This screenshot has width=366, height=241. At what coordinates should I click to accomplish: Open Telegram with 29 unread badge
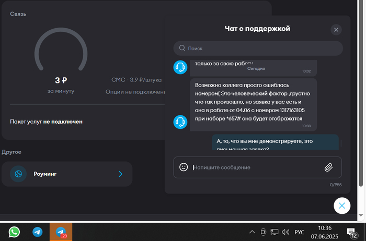click(x=61, y=232)
